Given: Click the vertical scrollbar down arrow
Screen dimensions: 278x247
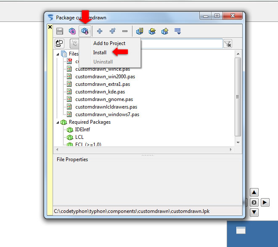Looking at the screenshot, I should (x=238, y=142).
